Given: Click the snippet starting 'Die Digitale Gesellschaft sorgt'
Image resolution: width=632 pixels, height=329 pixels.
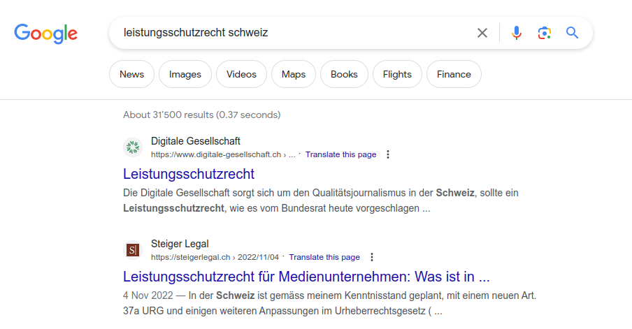Looking at the screenshot, I should pos(320,200).
